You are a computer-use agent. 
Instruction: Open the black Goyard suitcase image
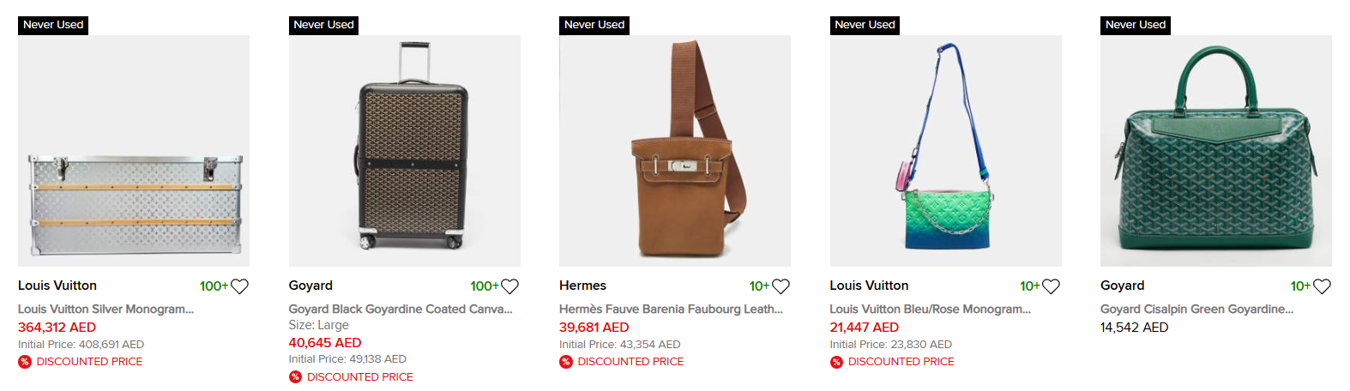(404, 151)
